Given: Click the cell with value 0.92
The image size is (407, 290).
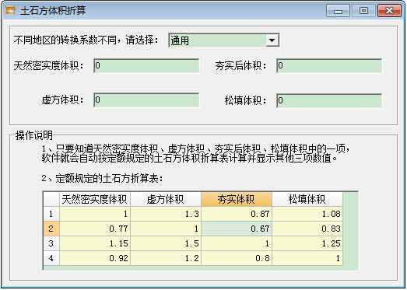Looking at the screenshot, I should pyautogui.click(x=95, y=258).
